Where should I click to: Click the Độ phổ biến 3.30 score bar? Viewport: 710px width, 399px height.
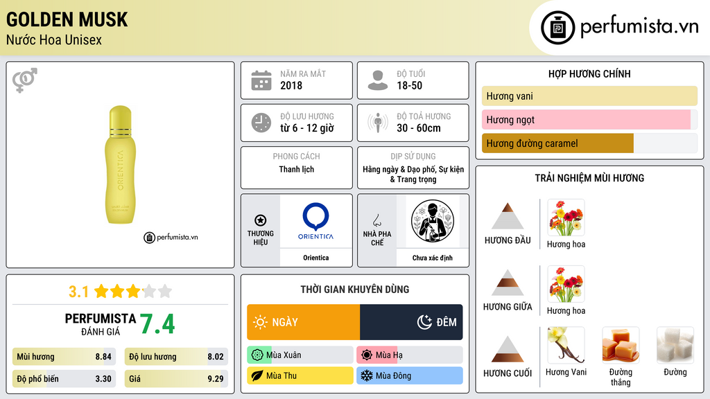[64, 379]
